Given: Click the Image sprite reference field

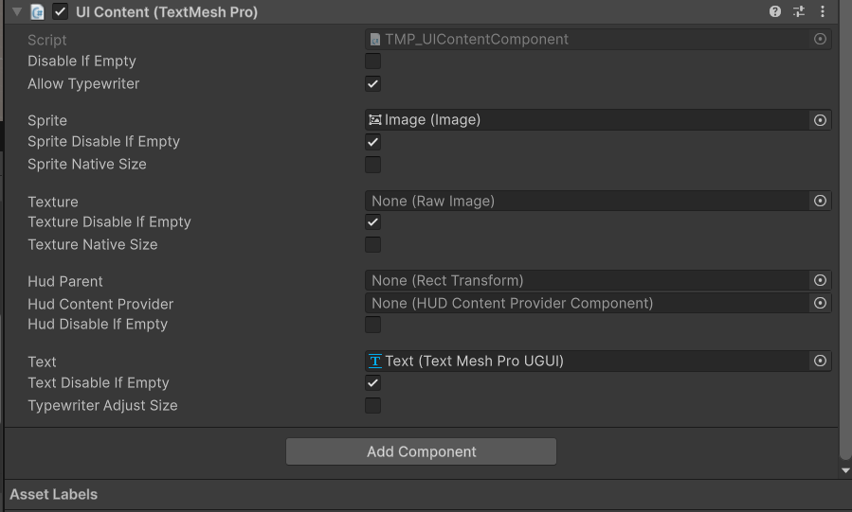Looking at the screenshot, I should point(588,120).
